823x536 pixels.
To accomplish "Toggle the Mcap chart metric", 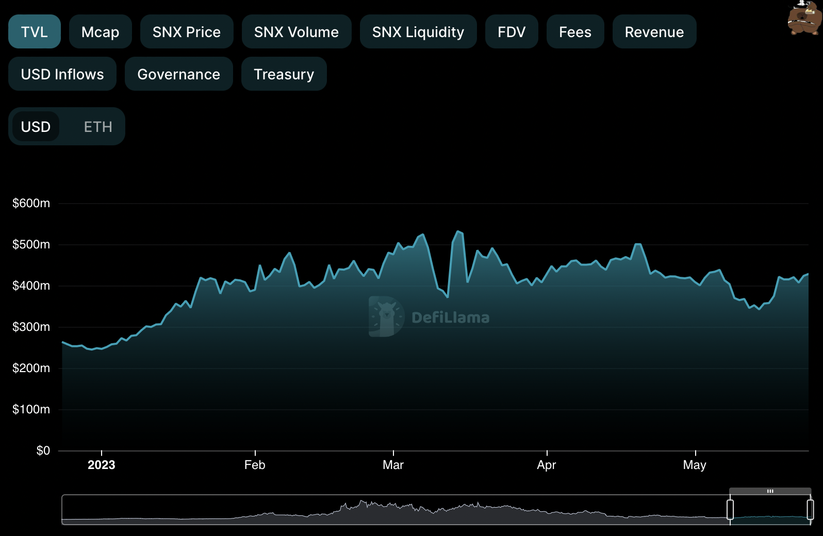I will tap(101, 31).
